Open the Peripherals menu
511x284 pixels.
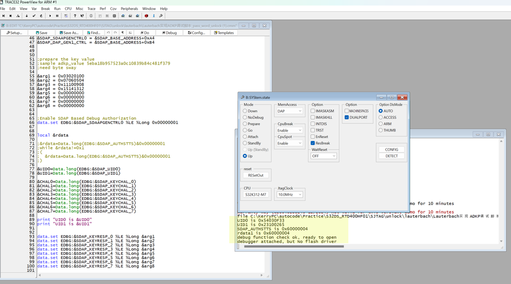(x=130, y=9)
